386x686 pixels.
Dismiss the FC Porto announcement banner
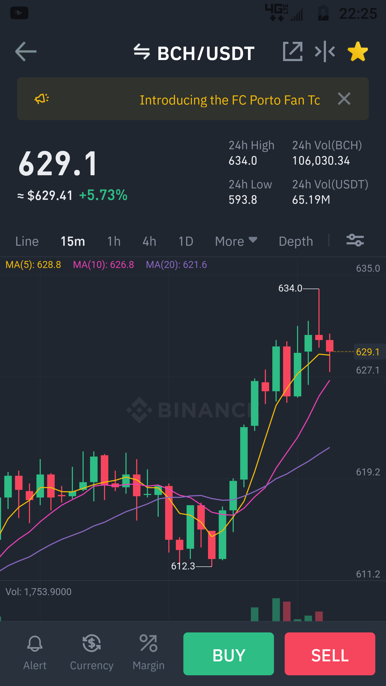pos(344,99)
